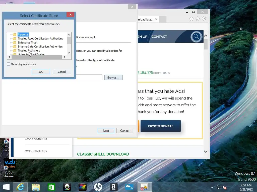Open Windows Store from taskbar
Image resolution: width=257 pixels, height=192 pixels.
coord(51,187)
